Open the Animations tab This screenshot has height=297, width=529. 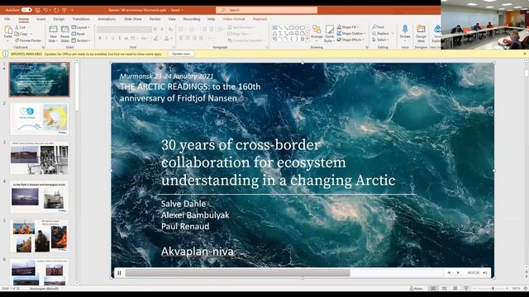click(x=107, y=19)
